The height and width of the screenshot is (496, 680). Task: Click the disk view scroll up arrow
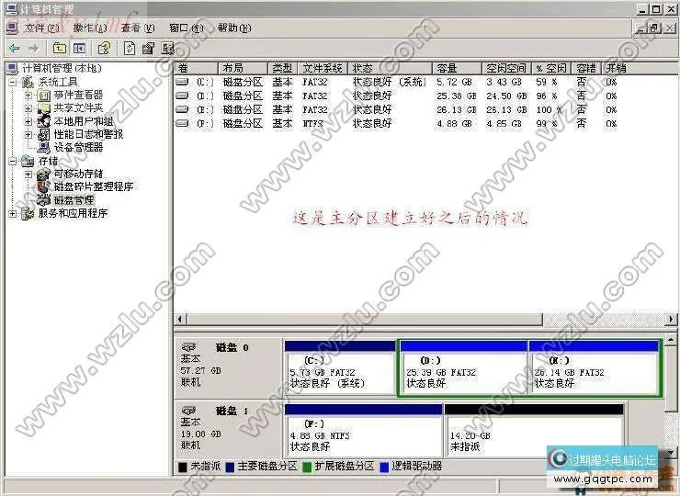[672, 339]
